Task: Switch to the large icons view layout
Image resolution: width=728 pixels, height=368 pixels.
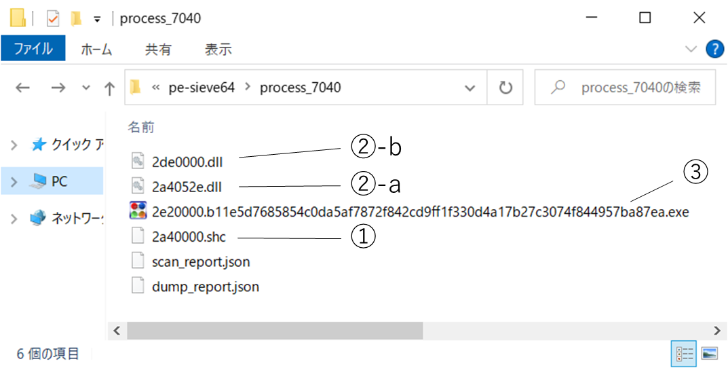Action: point(710,353)
